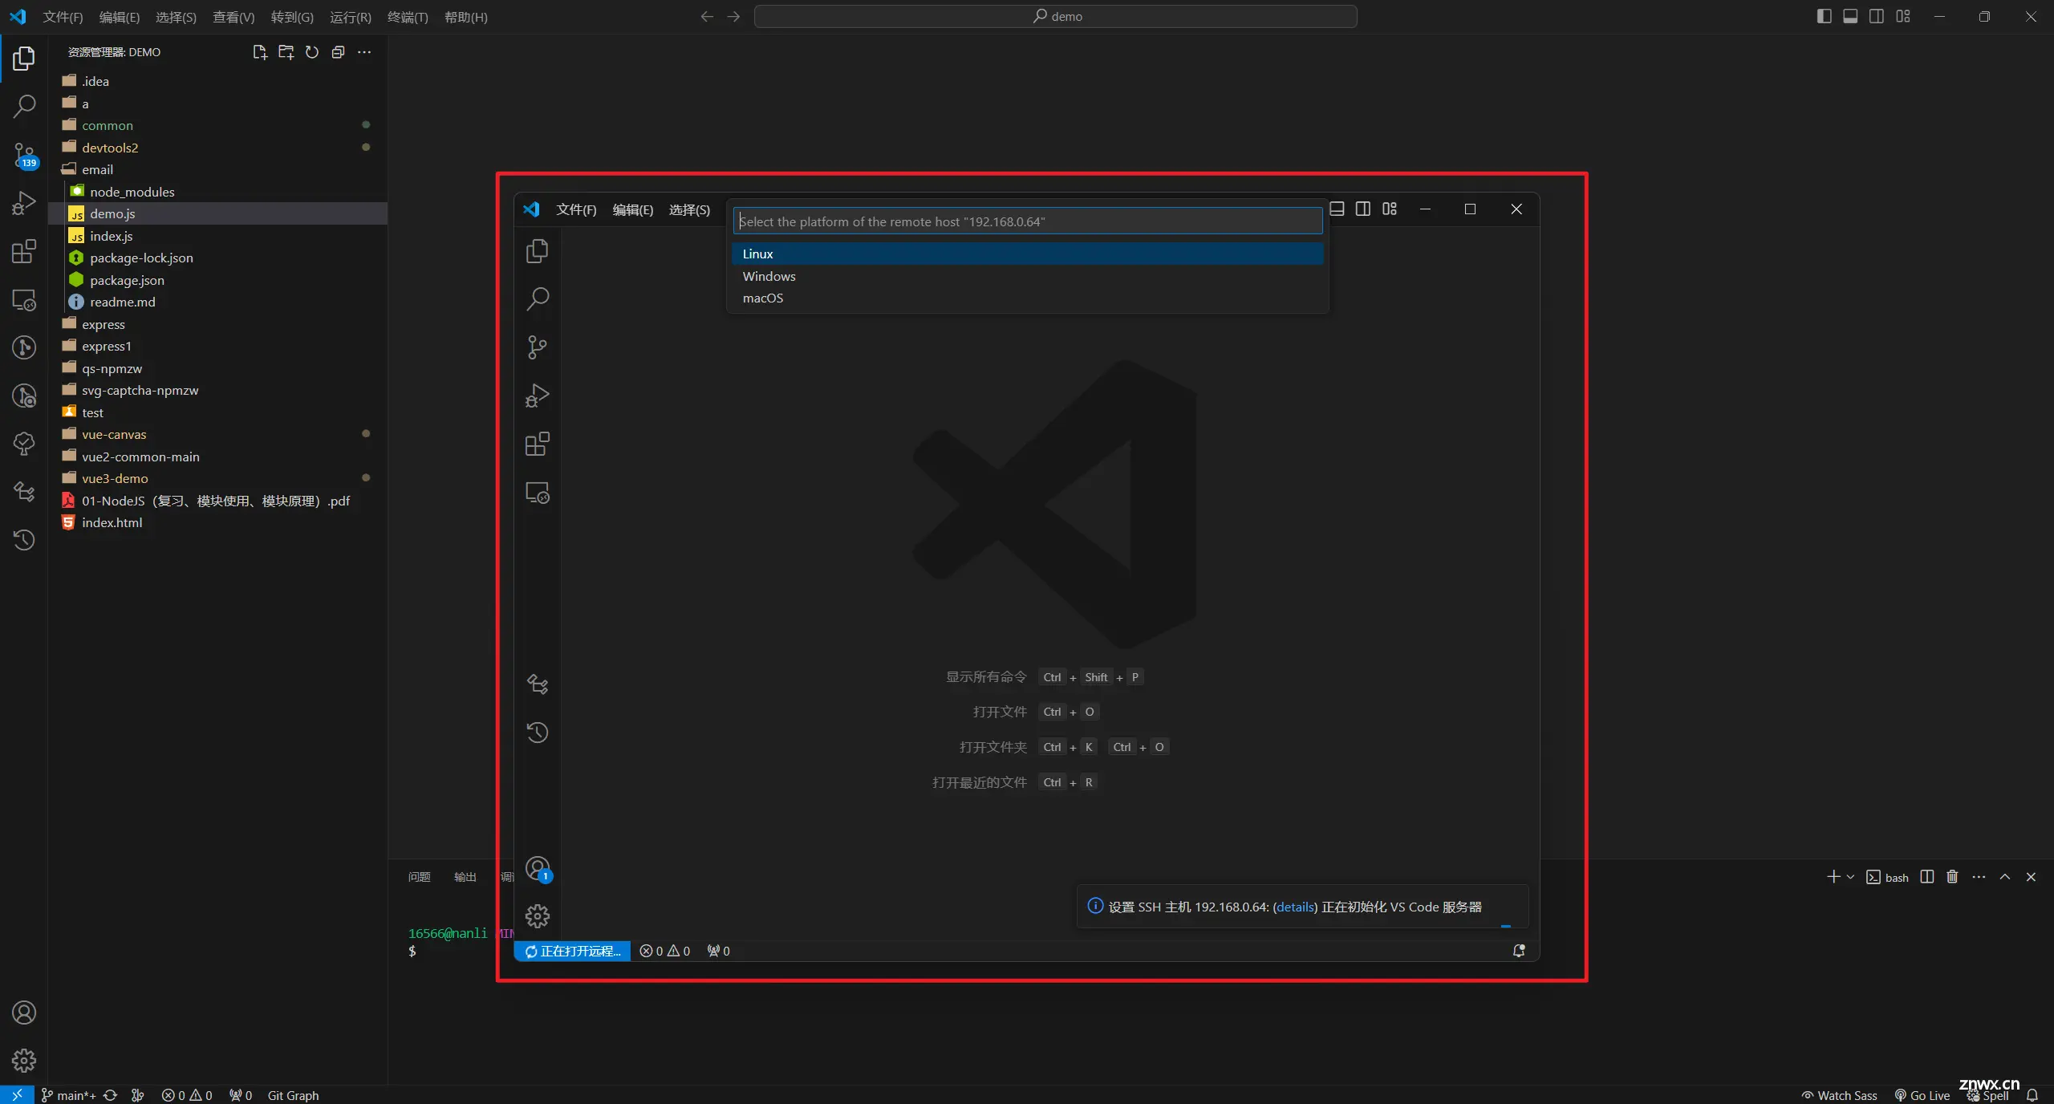
Task: Toggle bottom panel in outer title bar
Action: click(1850, 16)
